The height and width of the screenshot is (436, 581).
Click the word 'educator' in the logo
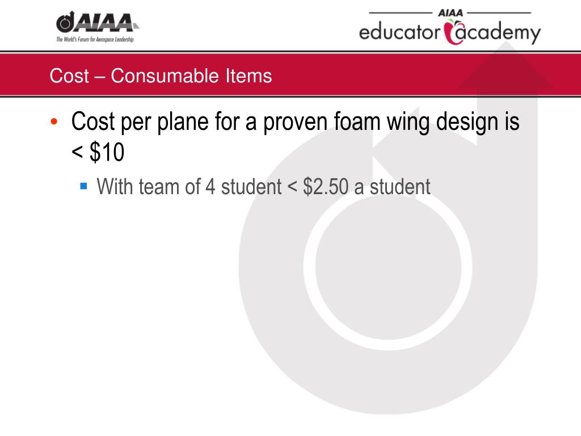(x=400, y=32)
